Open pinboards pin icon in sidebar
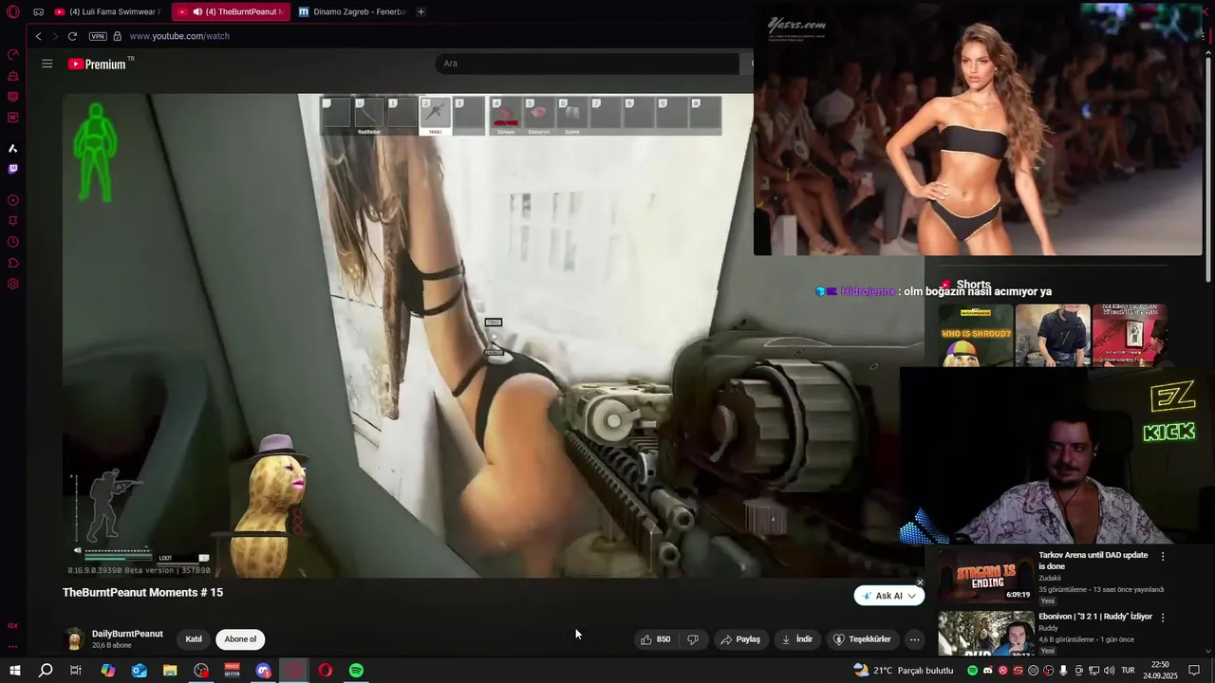 (x=13, y=221)
